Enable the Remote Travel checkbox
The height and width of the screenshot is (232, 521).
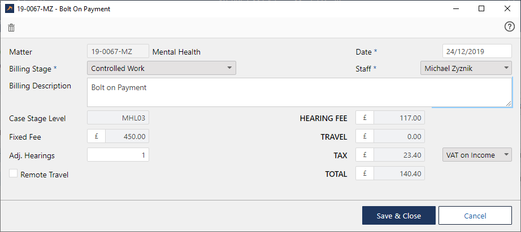pos(14,174)
